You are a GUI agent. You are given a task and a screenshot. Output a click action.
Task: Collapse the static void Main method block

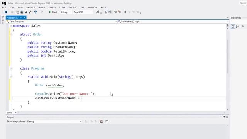pos(12,77)
